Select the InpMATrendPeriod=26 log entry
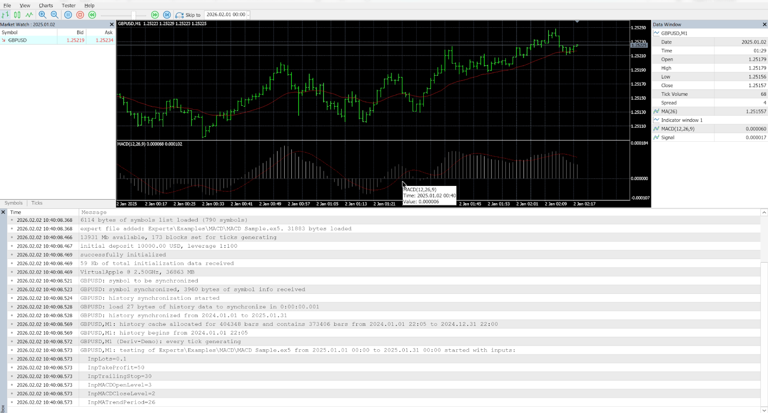Screen dimensions: 768x413 384,402
